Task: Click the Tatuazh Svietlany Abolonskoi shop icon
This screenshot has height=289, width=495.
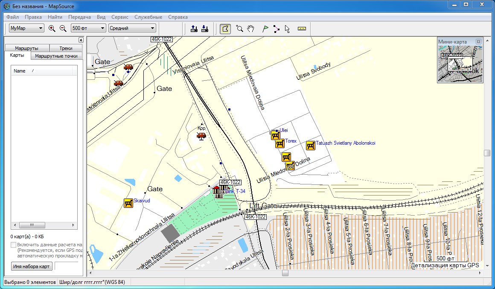Action: pyautogui.click(x=311, y=145)
